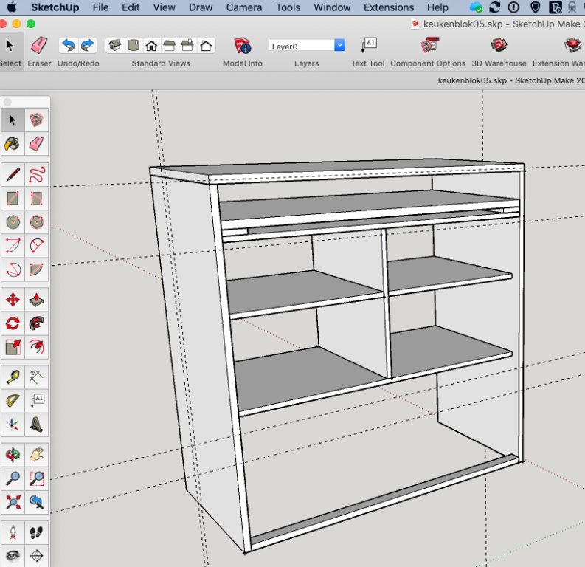Switch to Front standard view
The height and width of the screenshot is (567, 585).
[x=151, y=46]
